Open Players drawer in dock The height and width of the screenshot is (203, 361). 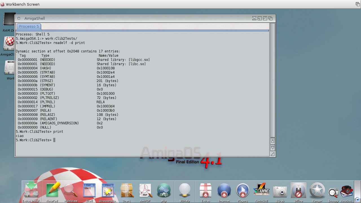click(243, 192)
